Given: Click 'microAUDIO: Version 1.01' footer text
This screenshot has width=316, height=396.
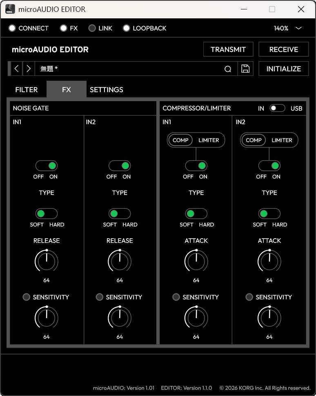Looking at the screenshot, I should (x=124, y=388).
